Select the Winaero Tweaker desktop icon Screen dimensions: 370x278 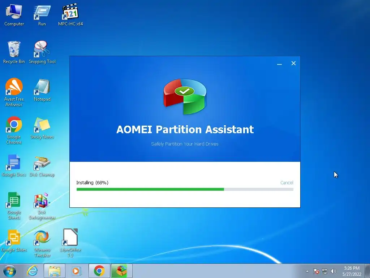coord(42,244)
